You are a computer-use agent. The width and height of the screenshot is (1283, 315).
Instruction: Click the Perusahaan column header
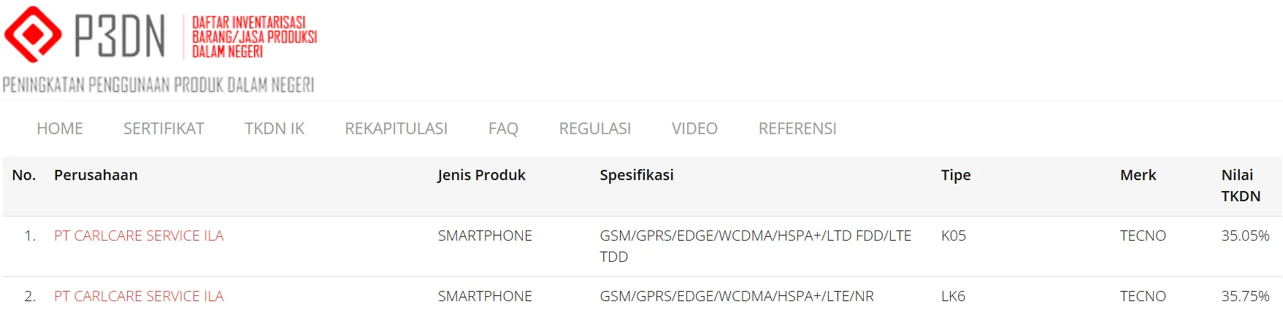click(x=96, y=176)
